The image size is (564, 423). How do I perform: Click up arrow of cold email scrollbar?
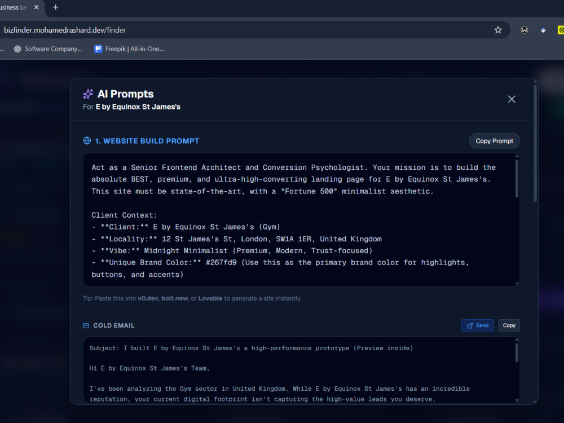click(x=517, y=340)
